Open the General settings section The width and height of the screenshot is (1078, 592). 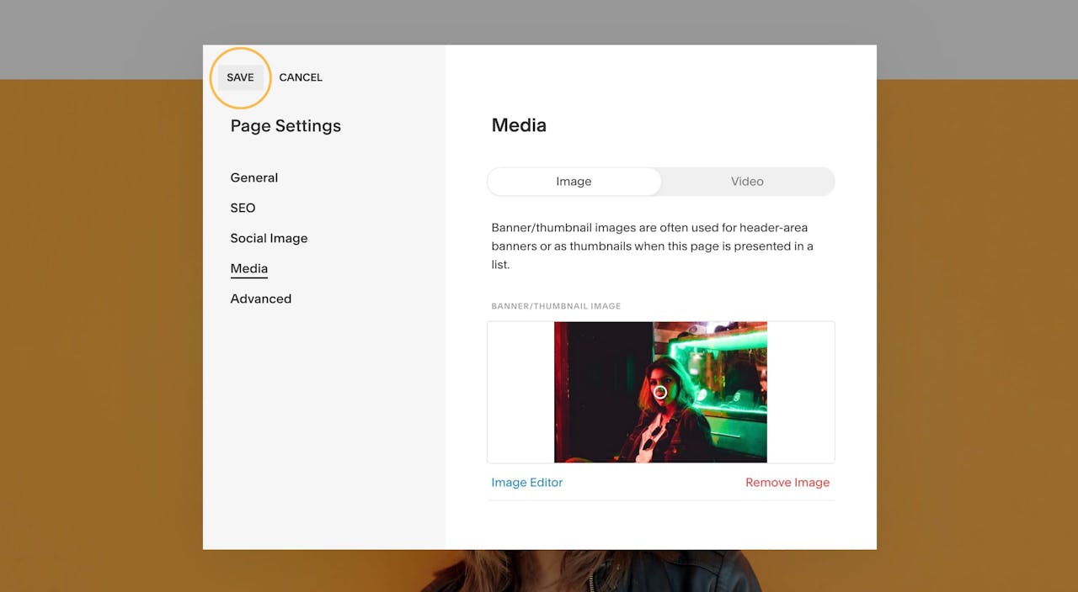[253, 177]
